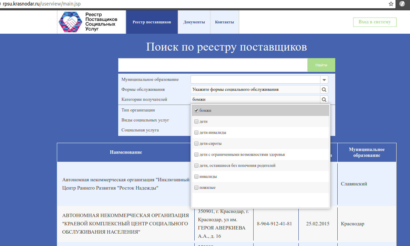Click Вход в систему login button

tap(375, 22)
